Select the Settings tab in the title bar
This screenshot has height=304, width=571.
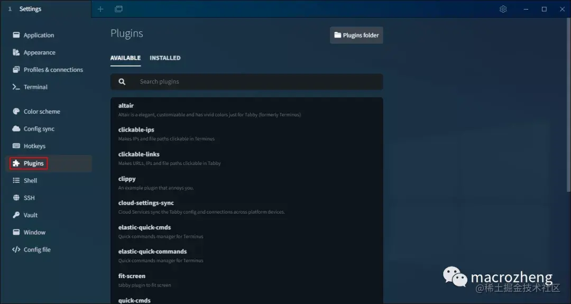[x=45, y=9]
